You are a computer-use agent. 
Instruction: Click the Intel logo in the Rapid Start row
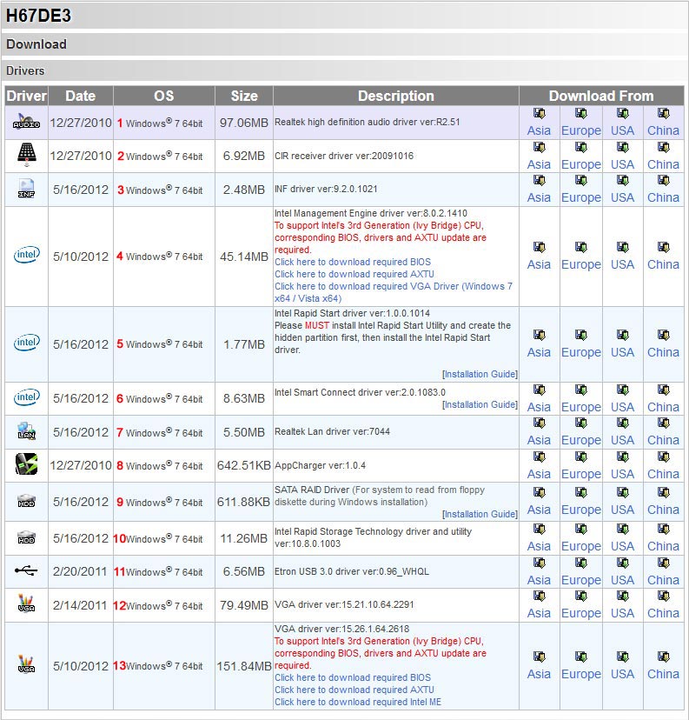27,343
